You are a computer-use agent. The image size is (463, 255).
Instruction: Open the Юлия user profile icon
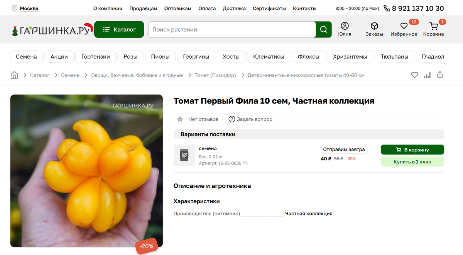[x=345, y=26]
